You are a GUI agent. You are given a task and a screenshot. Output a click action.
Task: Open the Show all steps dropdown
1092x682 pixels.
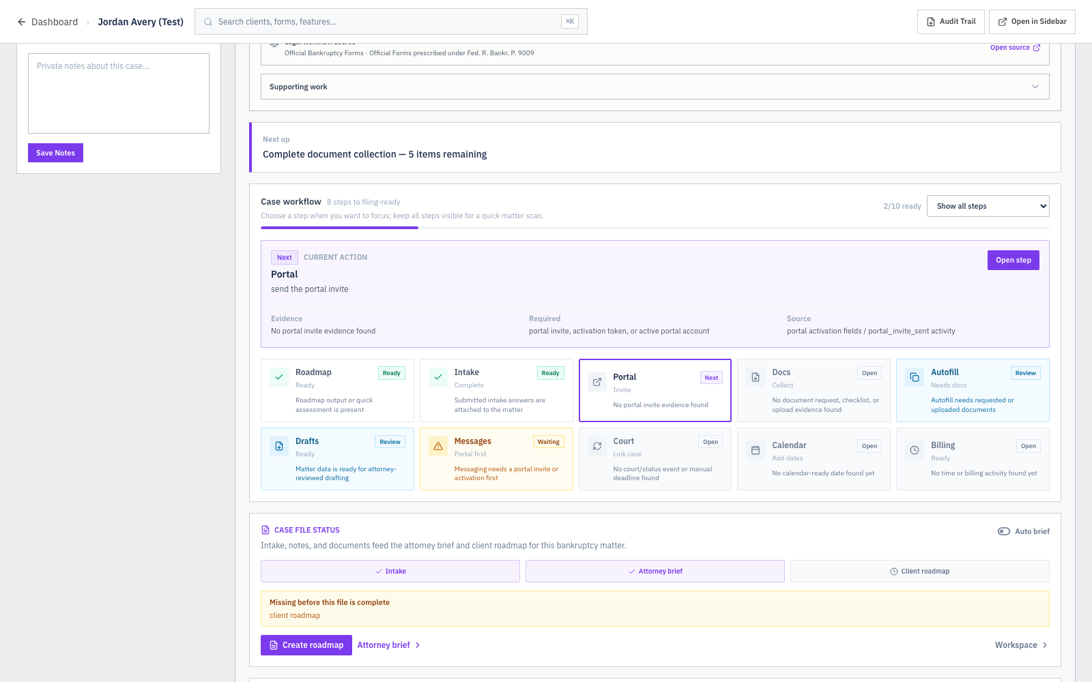point(988,206)
